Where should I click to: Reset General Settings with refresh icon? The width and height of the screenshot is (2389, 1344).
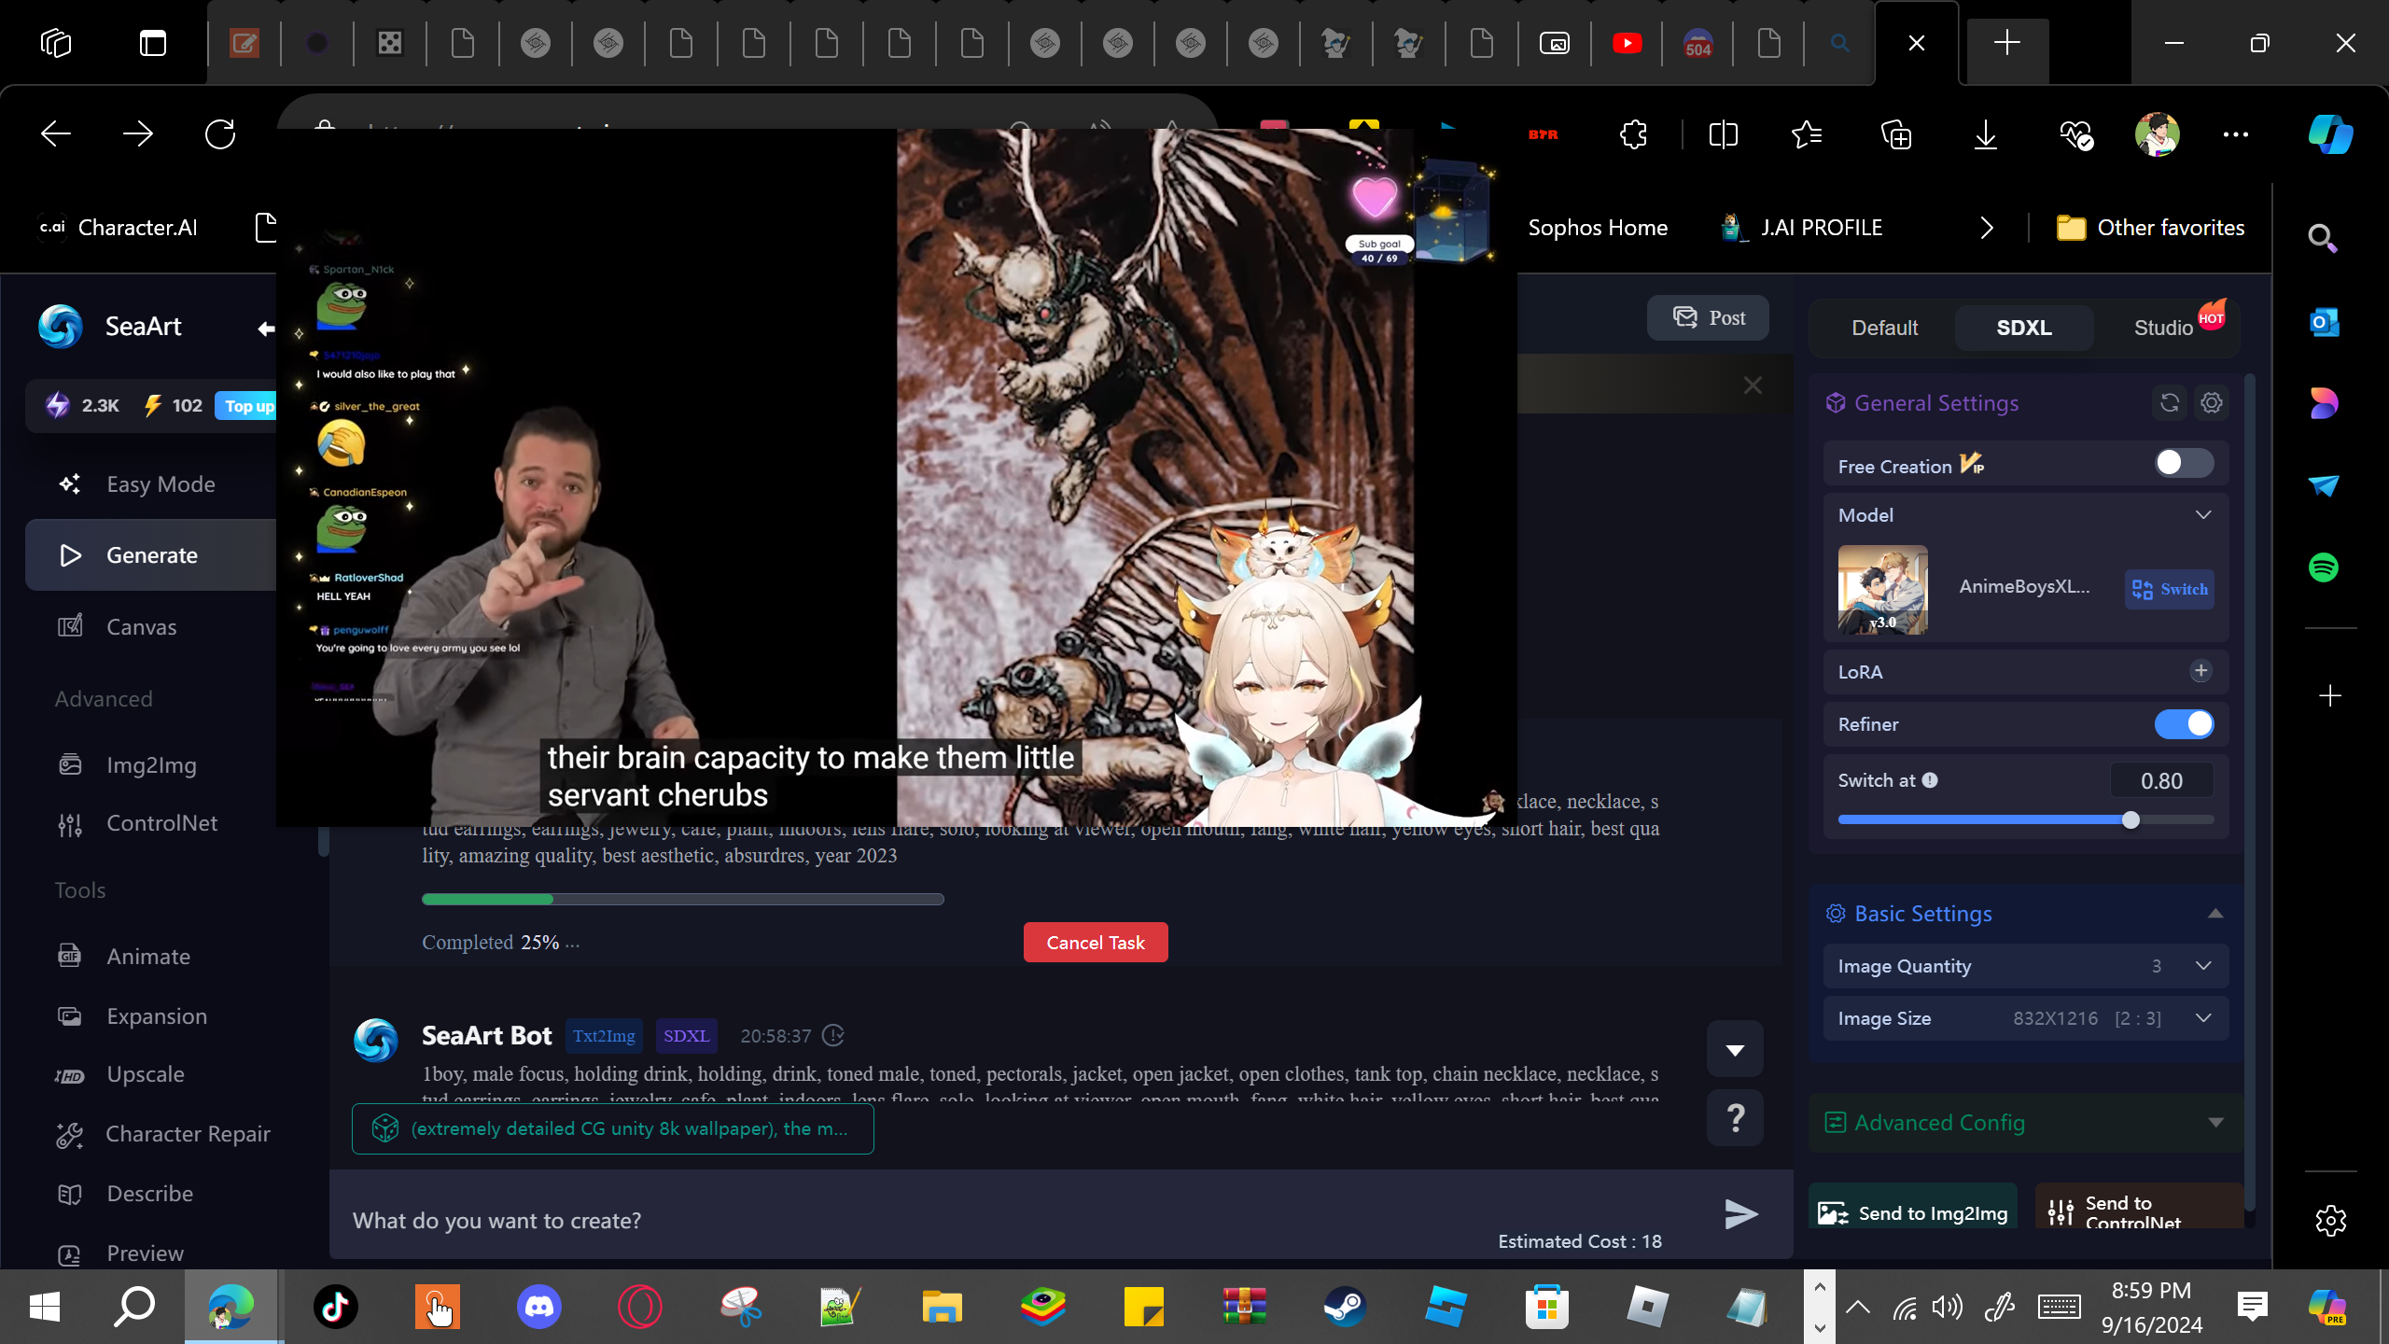(2170, 402)
